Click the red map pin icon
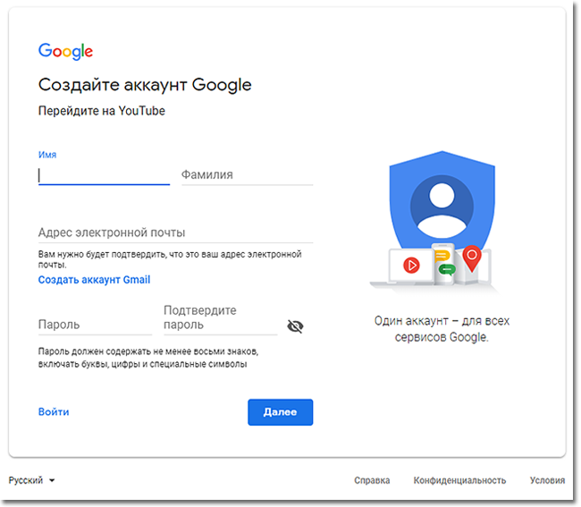The width and height of the screenshot is (581, 507). point(472,258)
